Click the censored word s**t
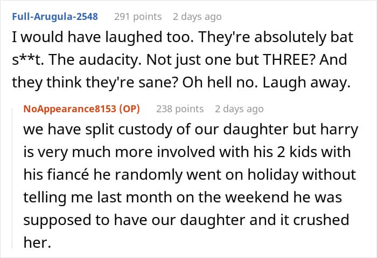 (x=28, y=59)
